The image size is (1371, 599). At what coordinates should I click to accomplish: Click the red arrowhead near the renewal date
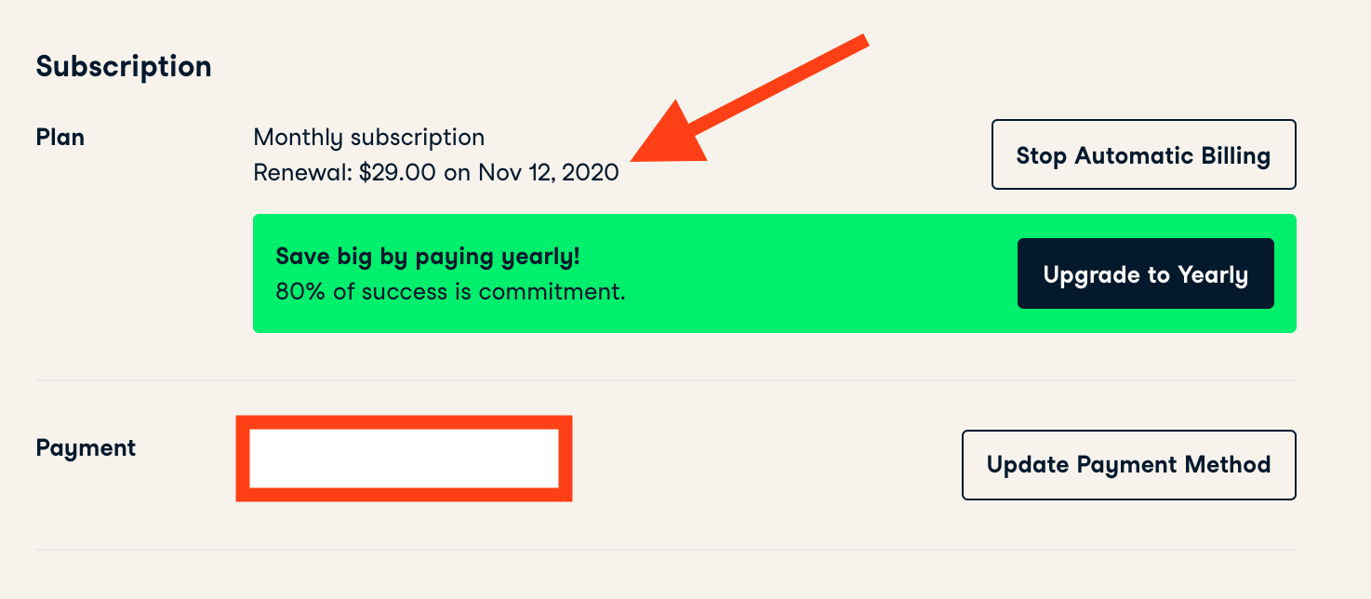[x=668, y=138]
